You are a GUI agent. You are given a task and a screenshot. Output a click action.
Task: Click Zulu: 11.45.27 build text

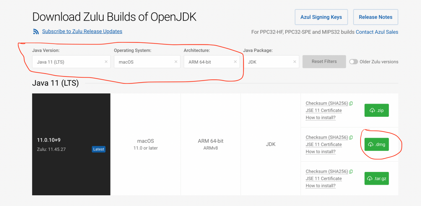[51, 149]
